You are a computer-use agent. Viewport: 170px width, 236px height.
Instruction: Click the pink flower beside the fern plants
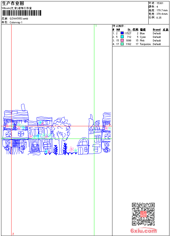pos(71,149)
